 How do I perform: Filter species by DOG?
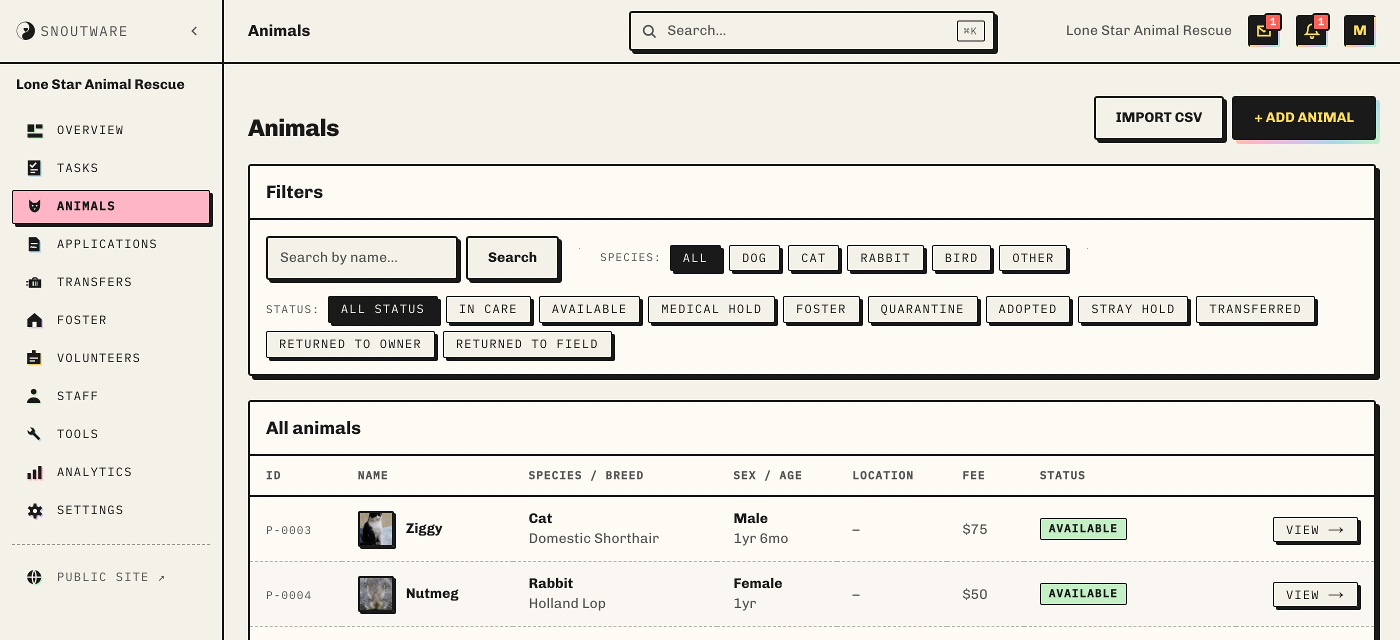pos(754,258)
